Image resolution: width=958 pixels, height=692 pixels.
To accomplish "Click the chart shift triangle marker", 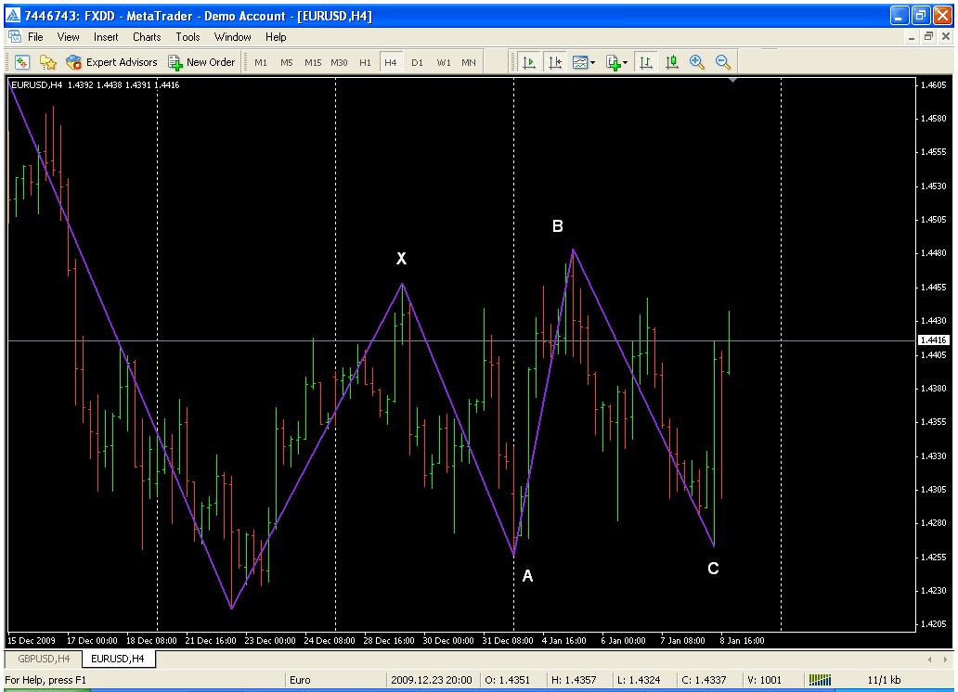I will click(733, 81).
